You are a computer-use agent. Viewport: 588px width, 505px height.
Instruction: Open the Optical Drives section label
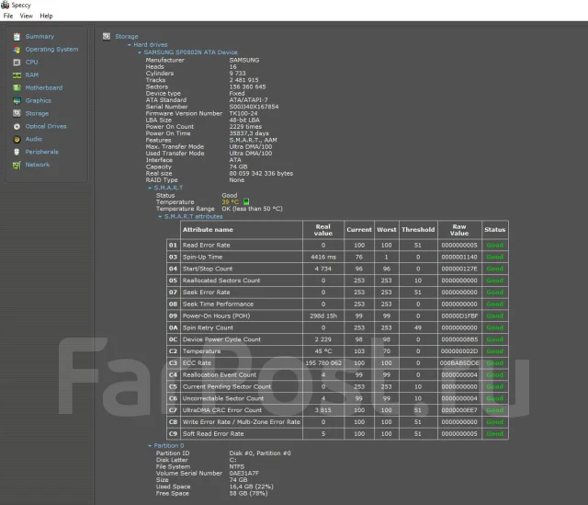46,126
